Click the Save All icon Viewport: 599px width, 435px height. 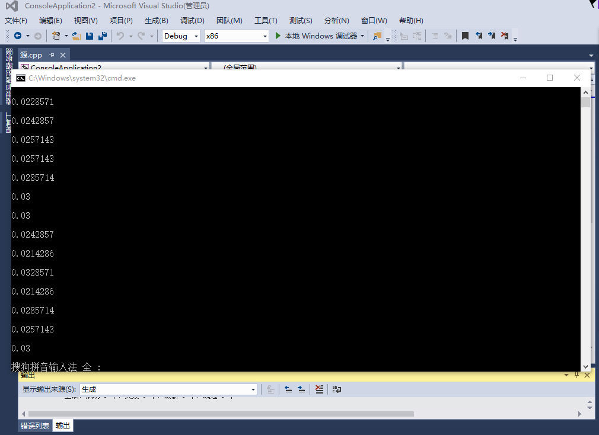point(103,36)
